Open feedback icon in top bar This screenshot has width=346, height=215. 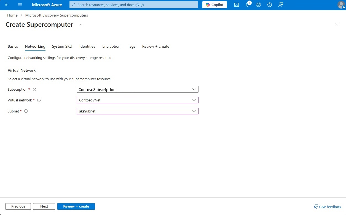coord(281,5)
